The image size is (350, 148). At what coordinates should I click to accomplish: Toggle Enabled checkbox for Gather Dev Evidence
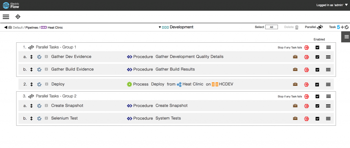coord(317,57)
